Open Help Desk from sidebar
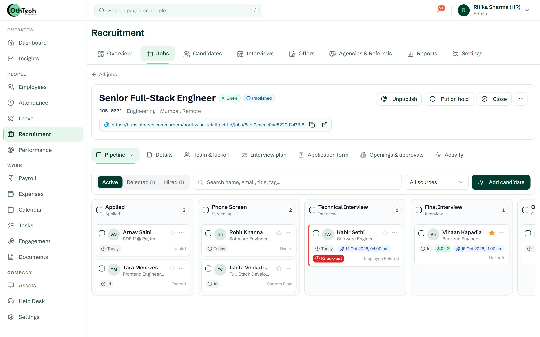The image size is (540, 337). point(43,301)
